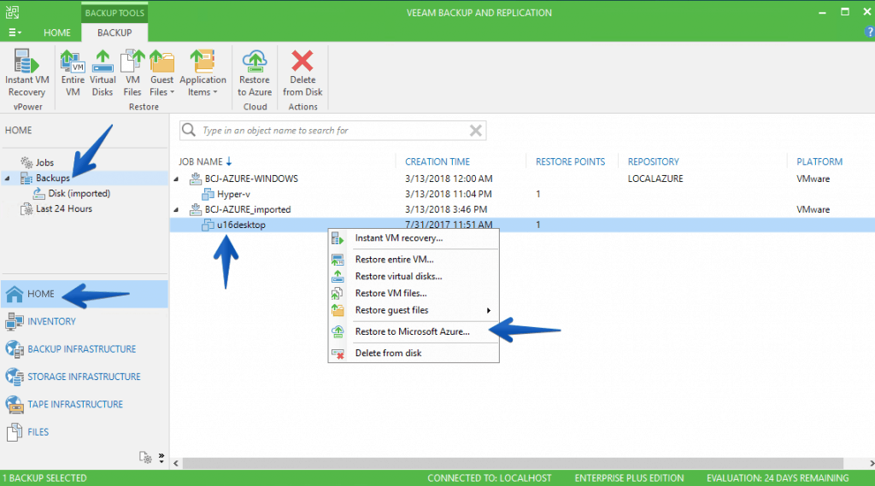Open the Application Items dropdown
The height and width of the screenshot is (486, 875).
pos(203,85)
